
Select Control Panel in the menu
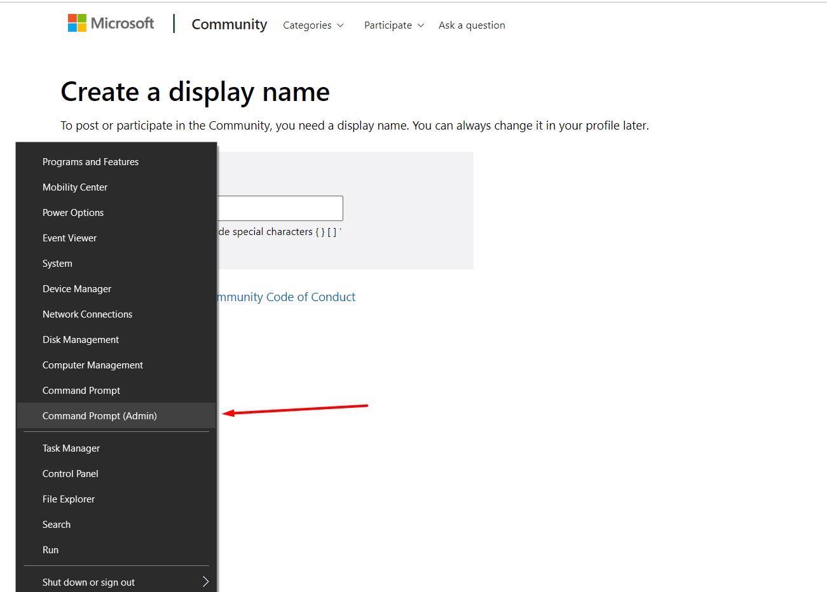point(70,473)
